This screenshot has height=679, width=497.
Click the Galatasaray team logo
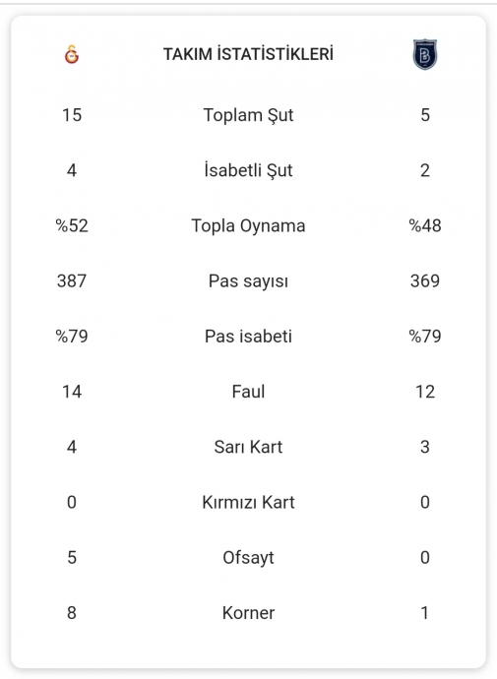[x=72, y=54]
